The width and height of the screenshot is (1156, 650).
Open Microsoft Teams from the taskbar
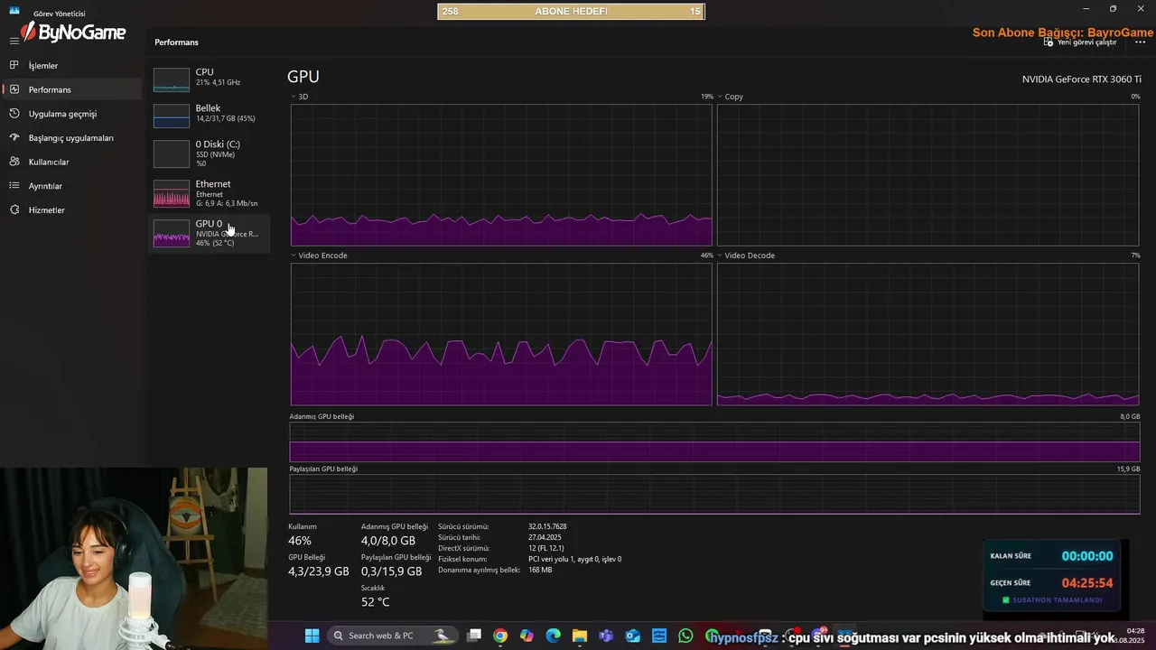[x=606, y=636]
